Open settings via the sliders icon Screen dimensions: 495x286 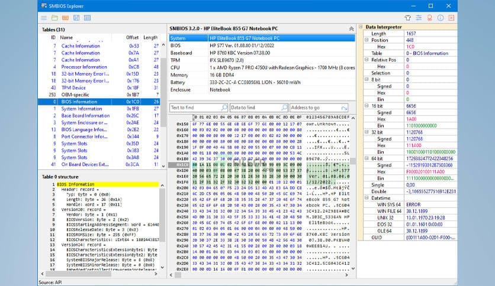click(419, 18)
